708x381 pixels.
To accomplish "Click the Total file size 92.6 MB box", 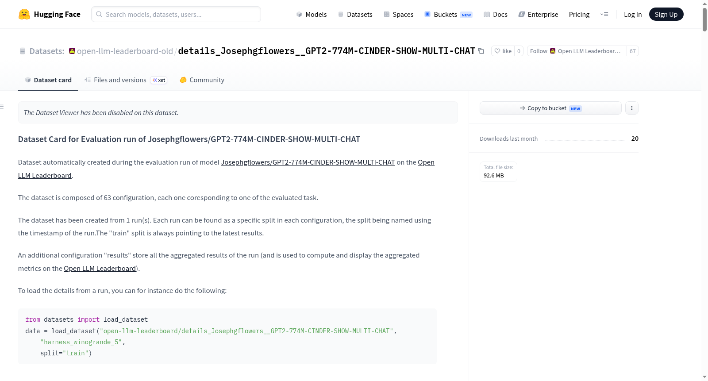I will (498, 172).
